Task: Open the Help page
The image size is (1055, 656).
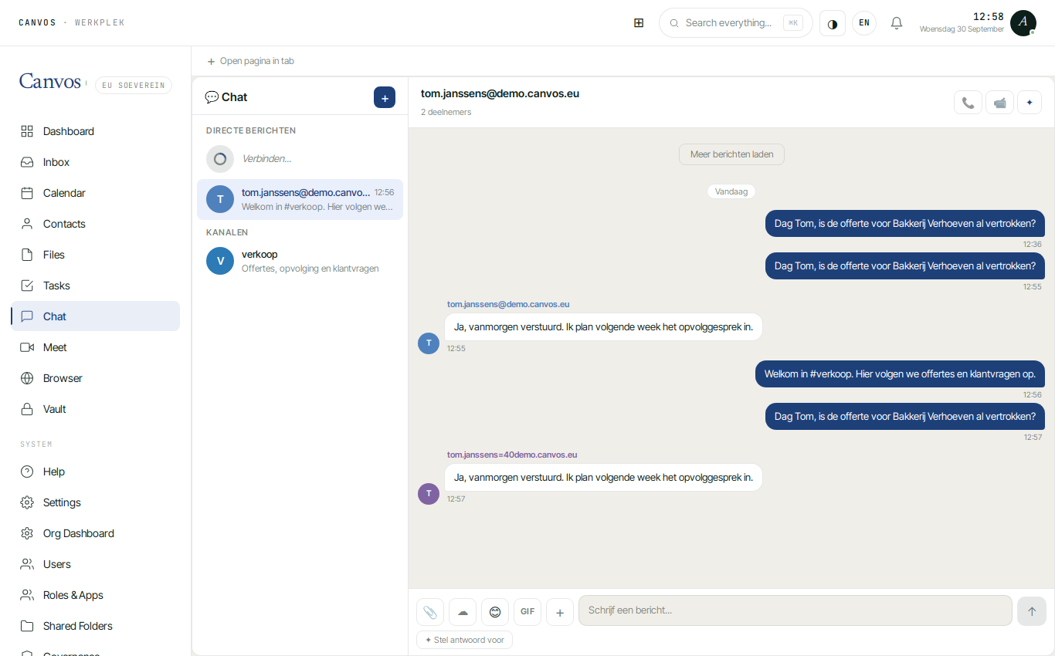Action: 95,472
